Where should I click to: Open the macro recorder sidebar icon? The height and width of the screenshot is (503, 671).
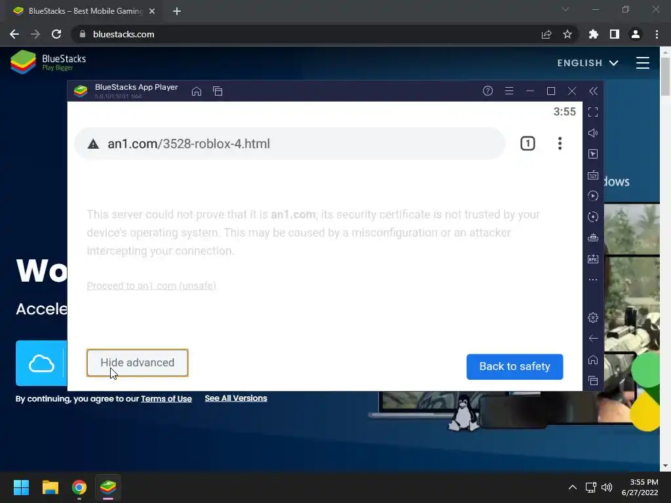point(592,196)
